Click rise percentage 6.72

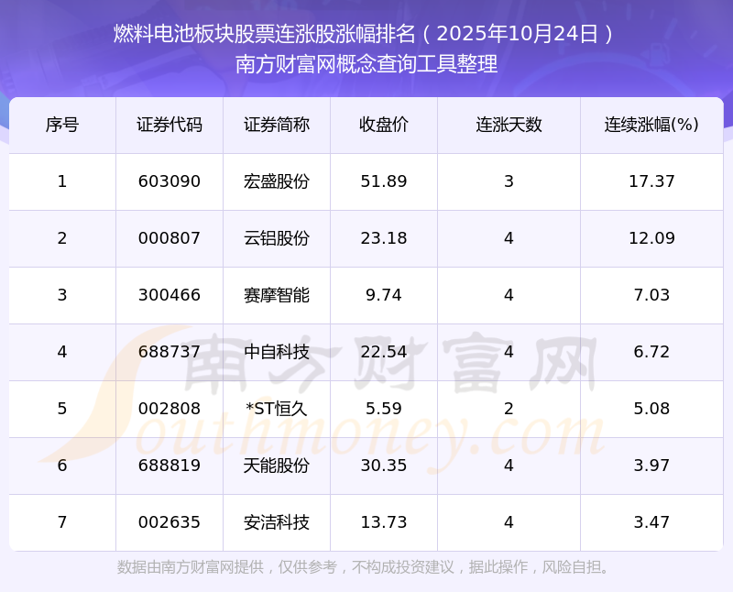(651, 352)
